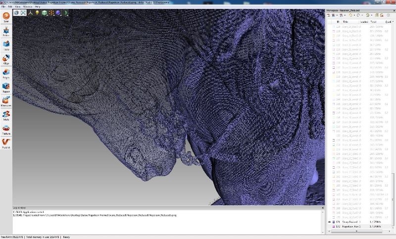Image resolution: width=396 pixels, height=239 pixels.
Task: Click the redo arrow icon in Workspace toolbar
Action: point(358,15)
